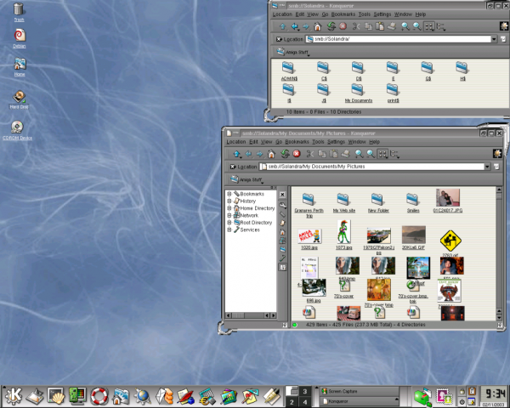510x408 pixels.
Task: Open location history dropdown in My Pictures window
Action: pyautogui.click(x=487, y=167)
